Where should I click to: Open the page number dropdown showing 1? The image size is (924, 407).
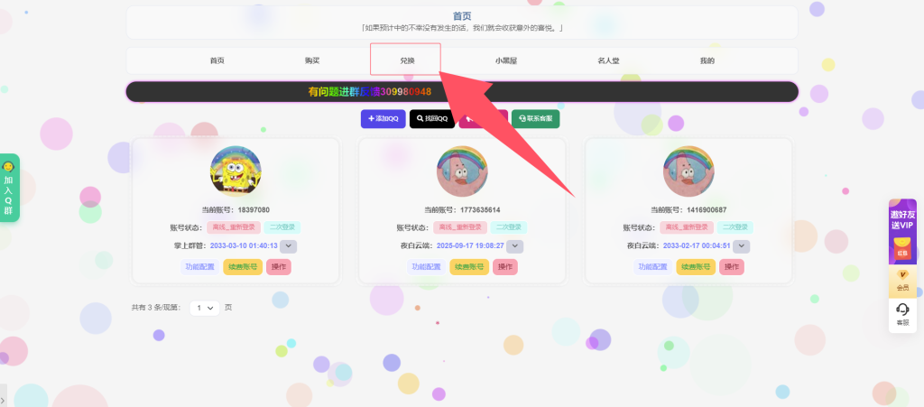pyautogui.click(x=205, y=308)
